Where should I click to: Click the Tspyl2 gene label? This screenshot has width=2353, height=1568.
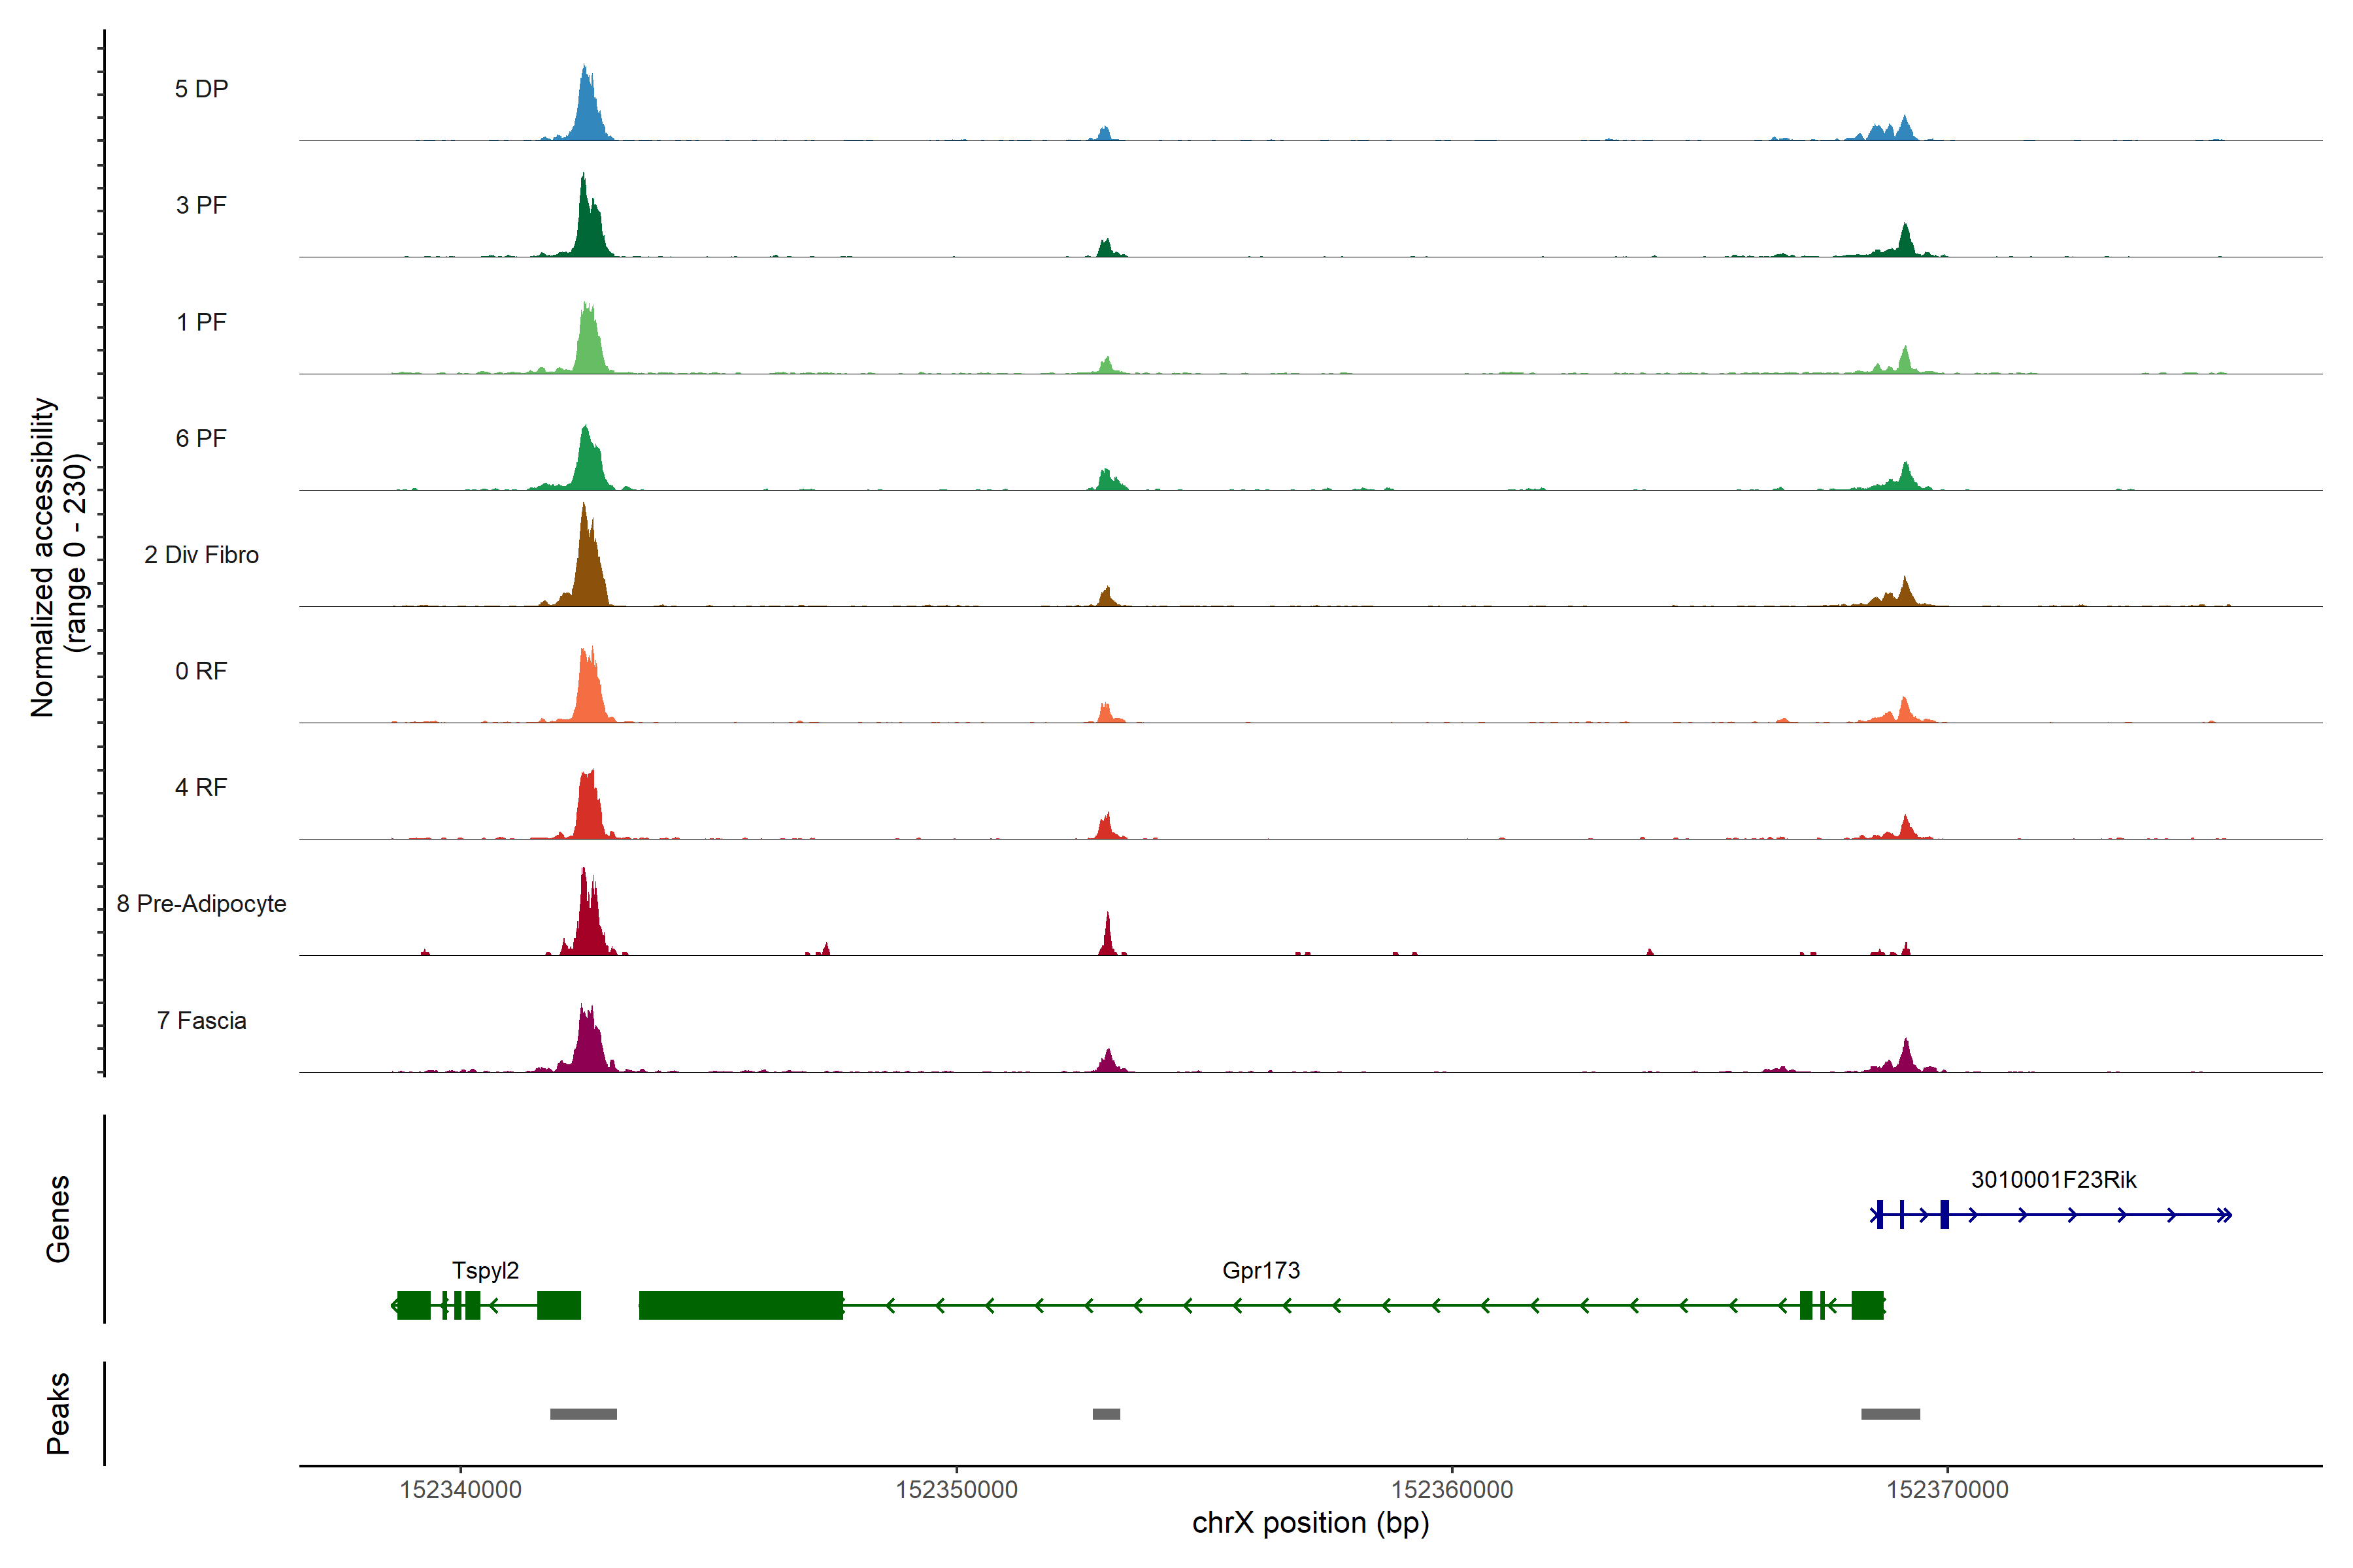click(x=485, y=1270)
